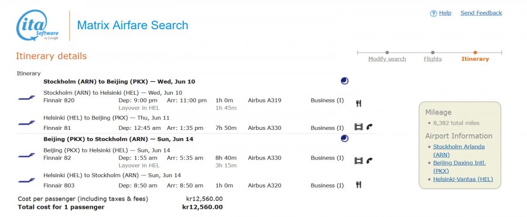Click overnight moon icon for Stockholm to Beijing
This screenshot has height=217, width=527.
coord(344,81)
